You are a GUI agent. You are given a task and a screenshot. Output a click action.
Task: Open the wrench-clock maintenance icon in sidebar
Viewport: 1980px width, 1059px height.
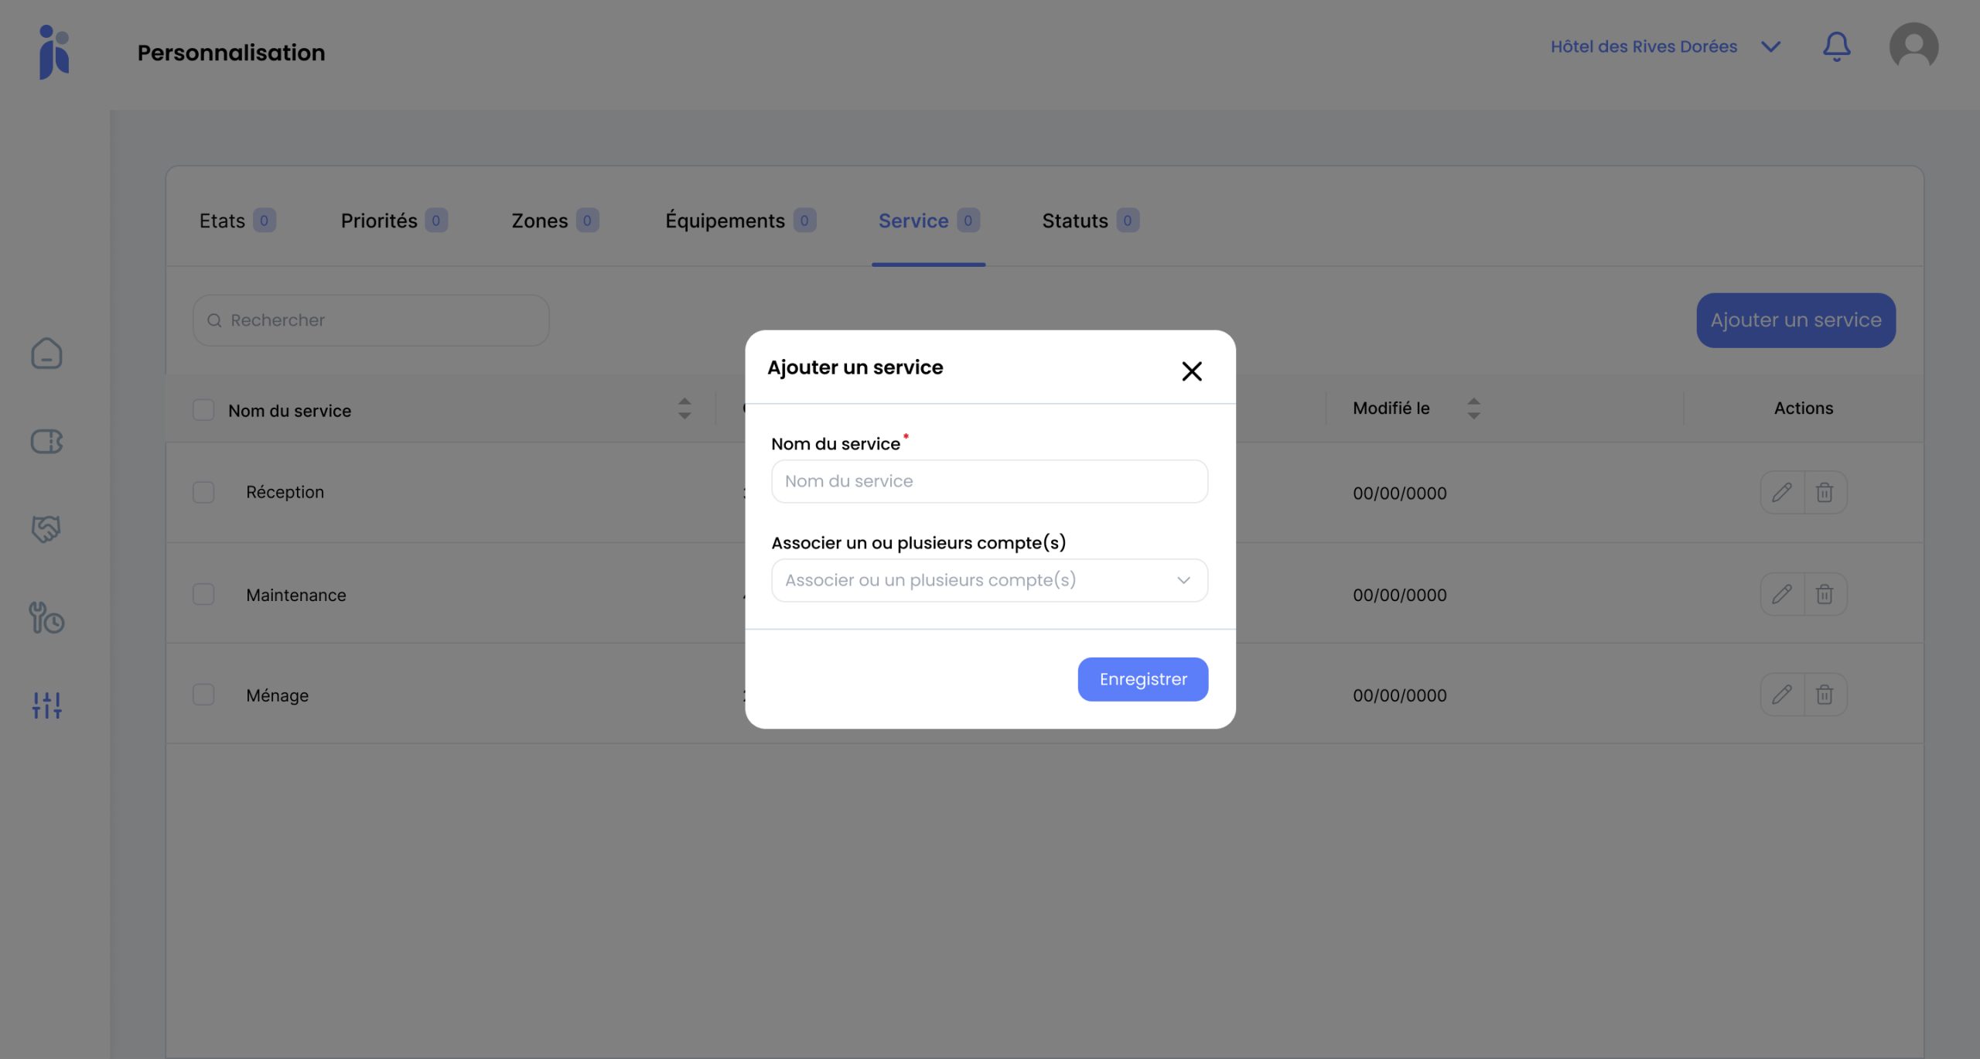click(x=46, y=617)
